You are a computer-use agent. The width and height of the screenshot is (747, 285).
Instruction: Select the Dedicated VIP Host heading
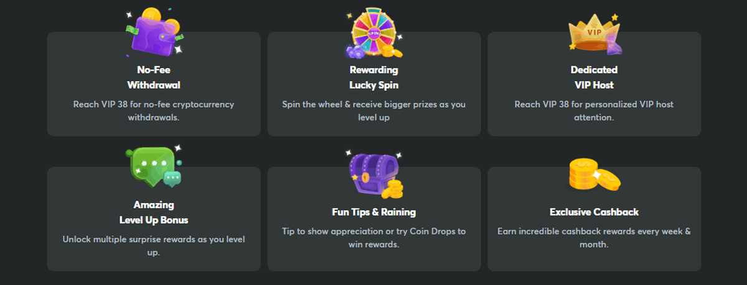click(594, 77)
